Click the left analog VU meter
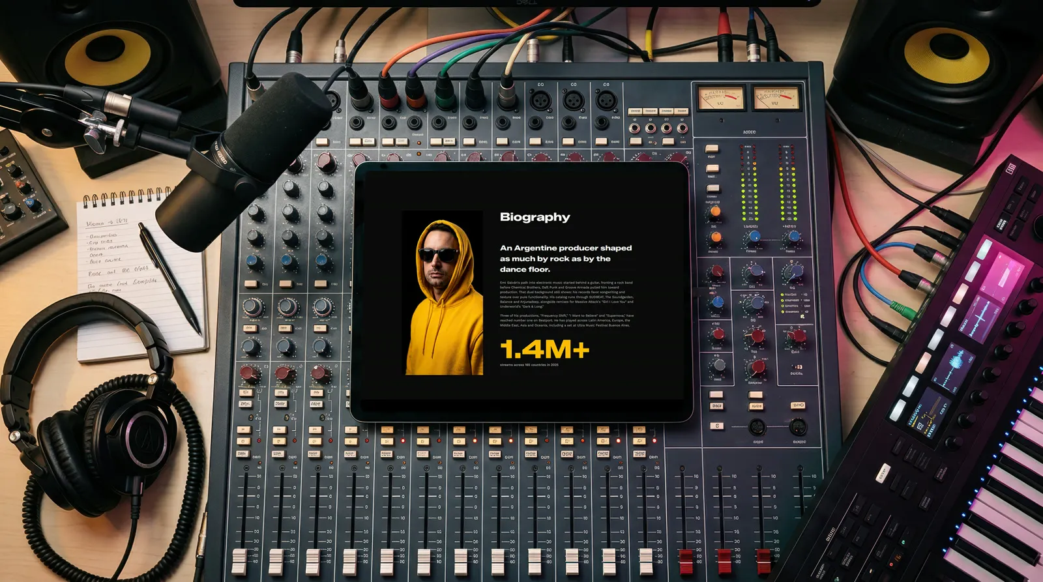This screenshot has height=582, width=1043. (720, 98)
